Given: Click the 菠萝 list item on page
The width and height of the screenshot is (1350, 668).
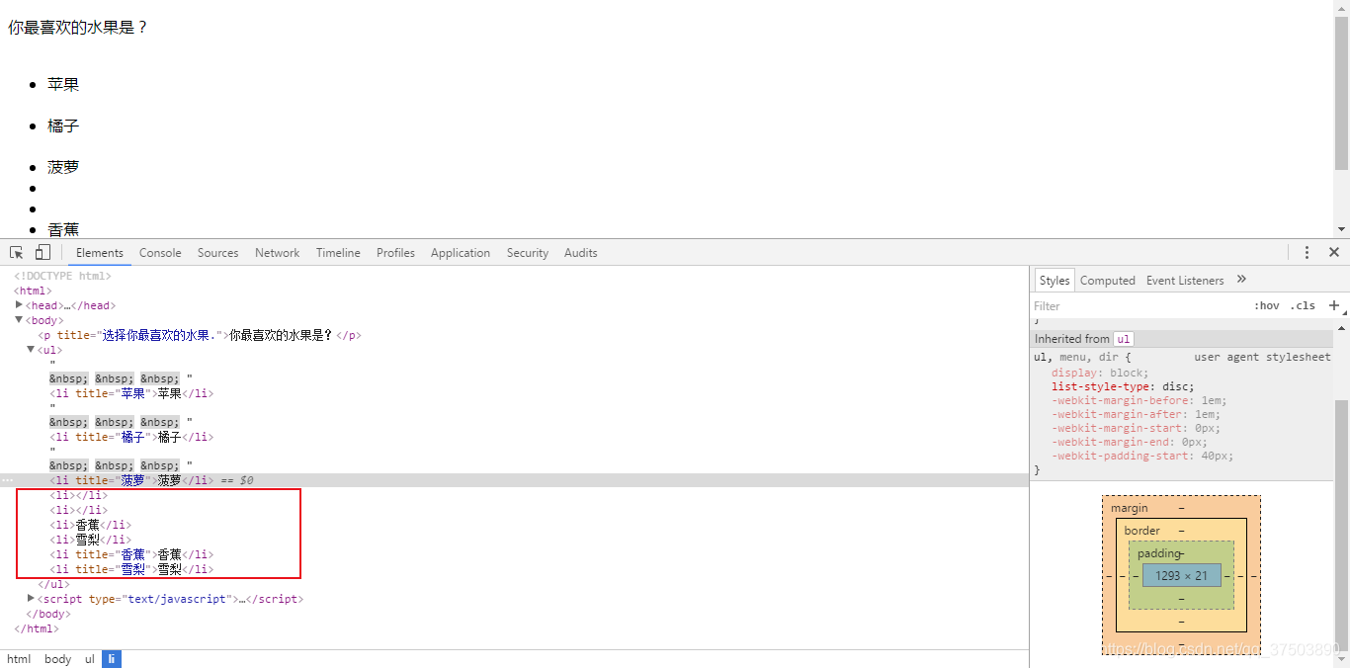Looking at the screenshot, I should point(63,168).
